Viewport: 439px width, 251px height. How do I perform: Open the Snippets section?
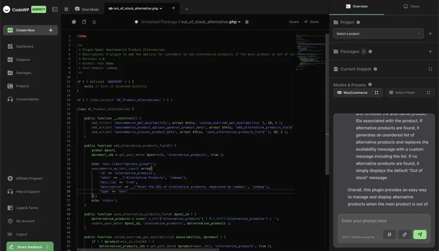[x=23, y=60]
